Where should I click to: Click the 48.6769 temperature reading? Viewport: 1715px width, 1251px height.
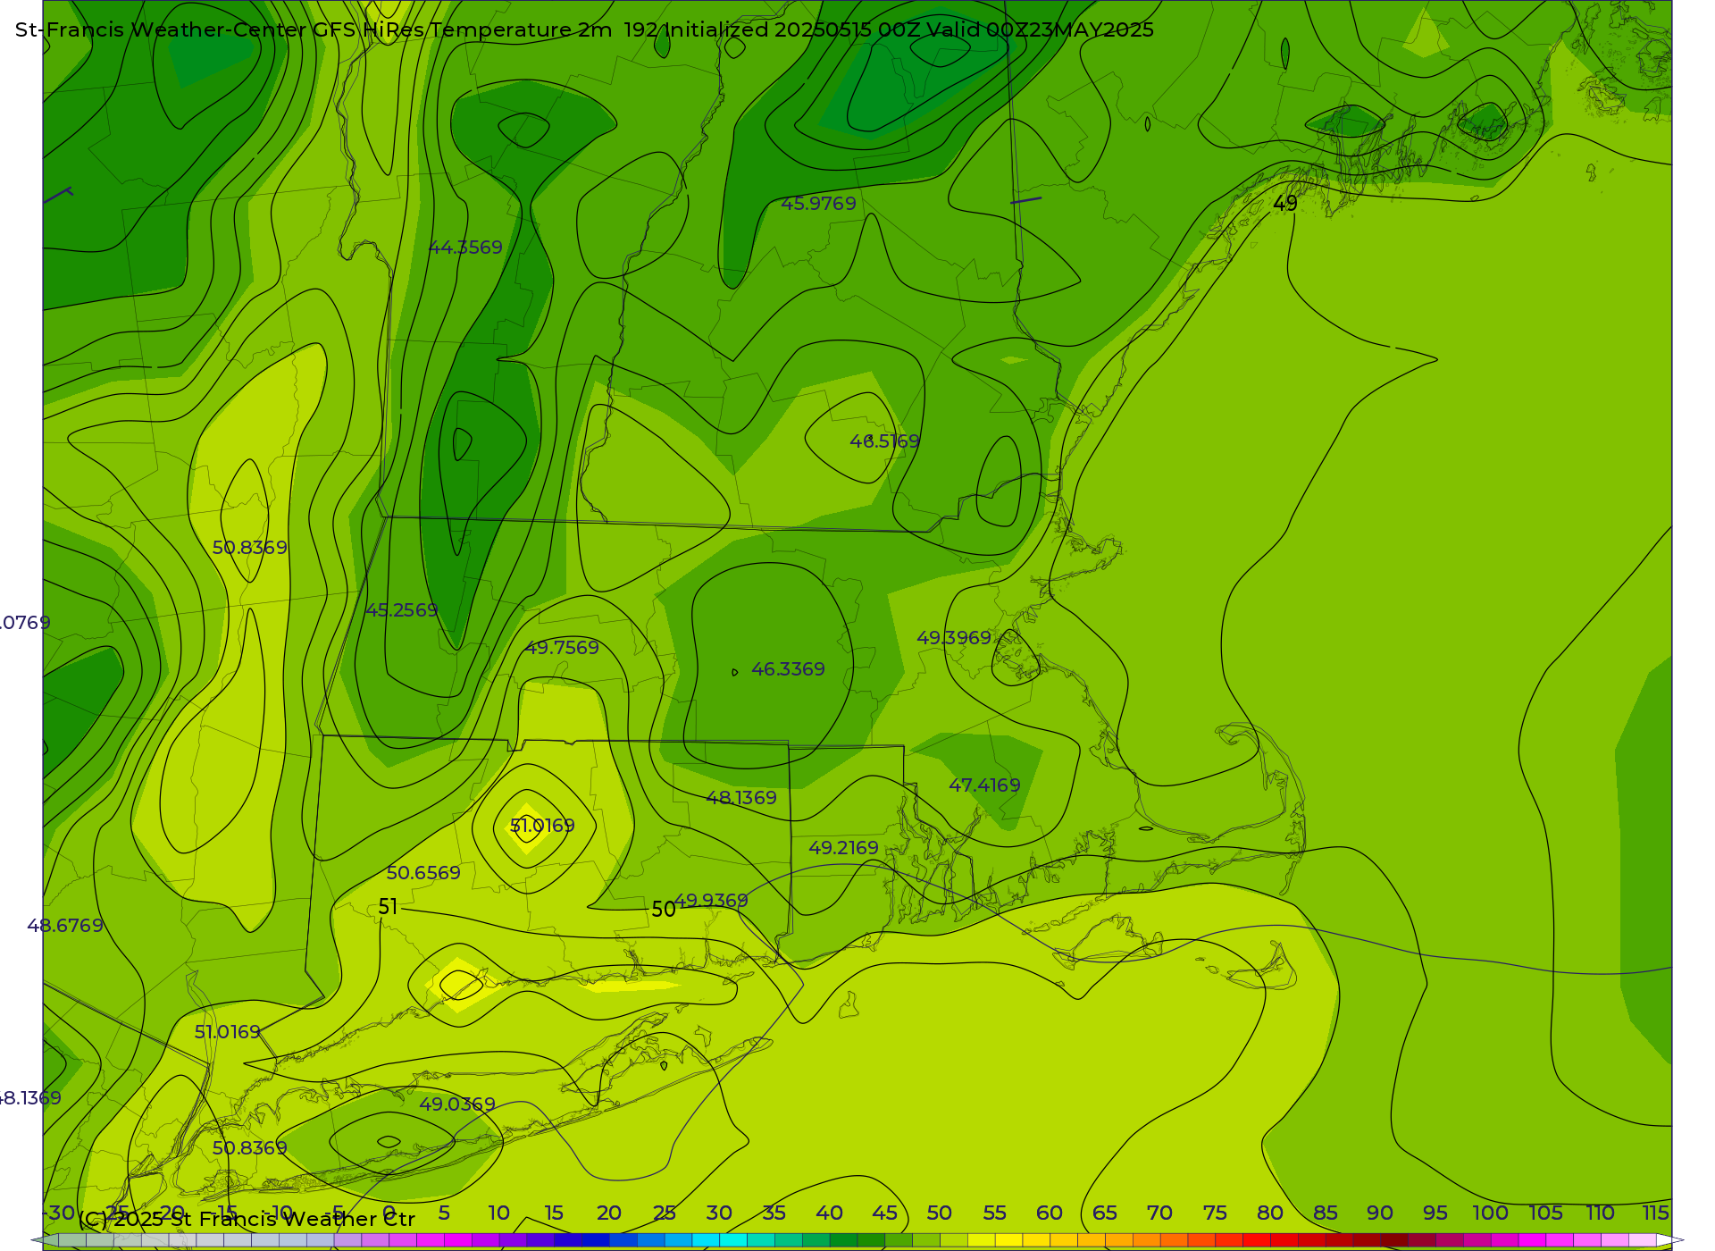click(65, 926)
